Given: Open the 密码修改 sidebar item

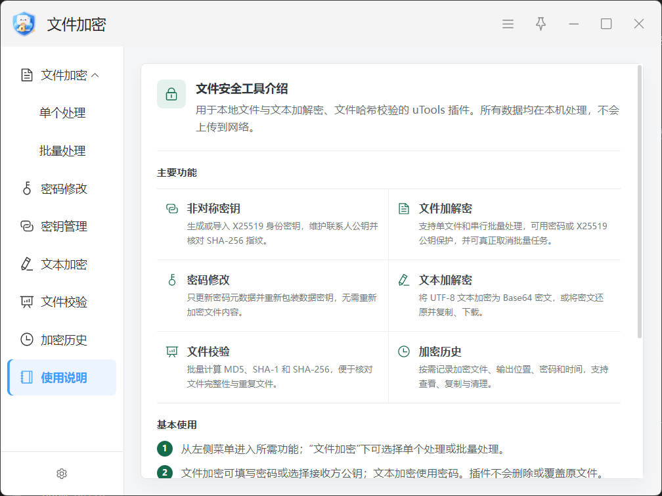Looking at the screenshot, I should (x=62, y=189).
